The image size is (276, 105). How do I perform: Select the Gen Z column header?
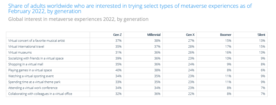[x=117, y=35]
